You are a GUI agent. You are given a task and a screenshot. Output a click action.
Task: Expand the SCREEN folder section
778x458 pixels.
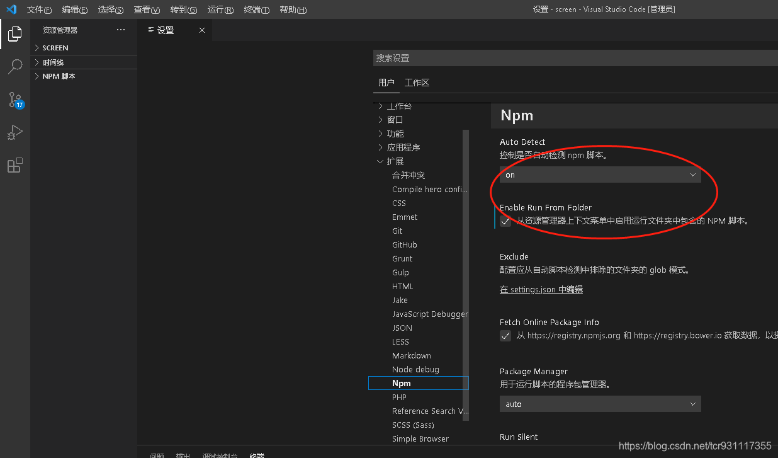[84, 48]
